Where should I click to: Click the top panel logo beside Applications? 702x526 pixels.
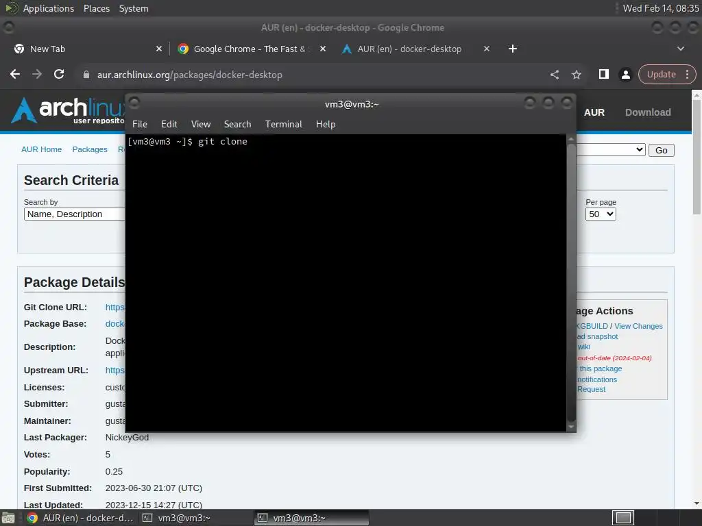(11, 8)
